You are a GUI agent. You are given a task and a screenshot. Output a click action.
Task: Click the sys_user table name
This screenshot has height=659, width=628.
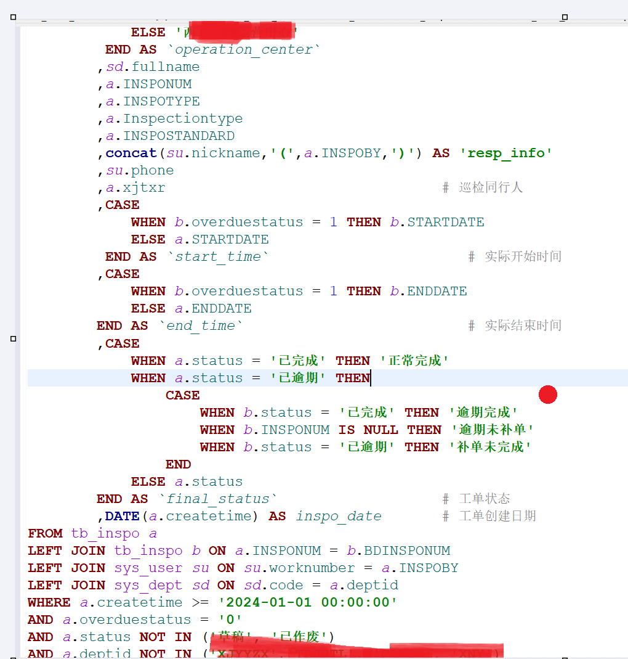point(148,568)
